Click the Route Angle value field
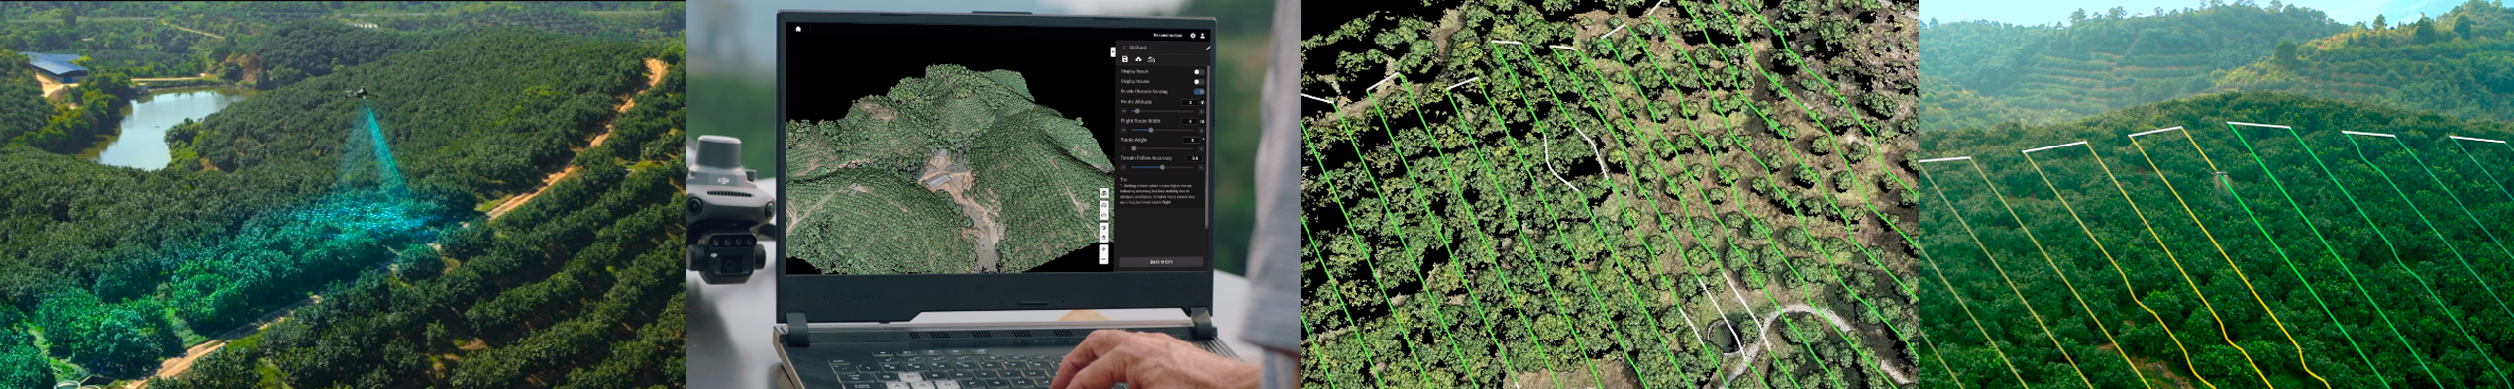Image resolution: width=2514 pixels, height=389 pixels. 1191,140
